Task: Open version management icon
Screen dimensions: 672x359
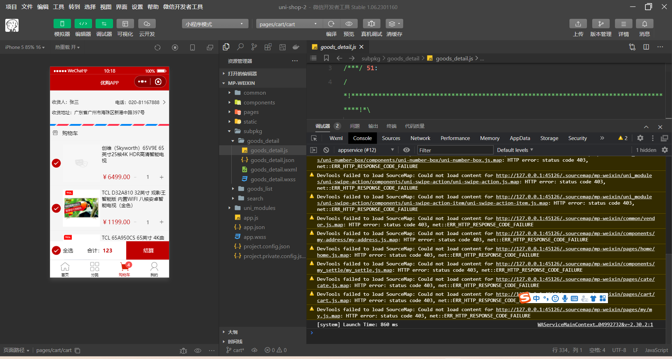Action: point(601,24)
